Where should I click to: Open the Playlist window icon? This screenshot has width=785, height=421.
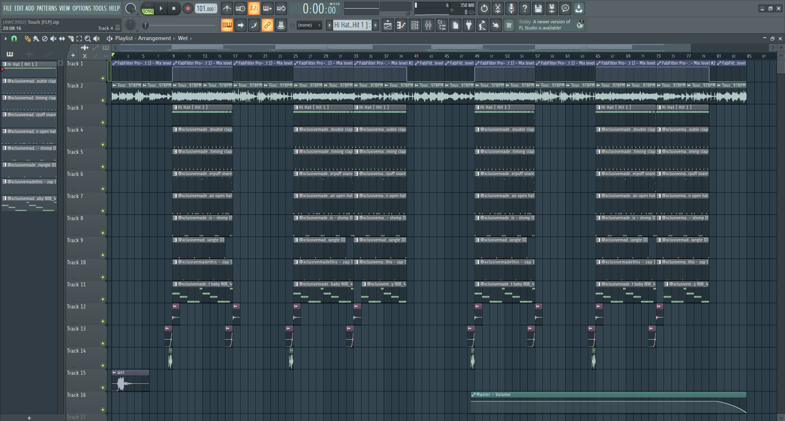tap(388, 25)
